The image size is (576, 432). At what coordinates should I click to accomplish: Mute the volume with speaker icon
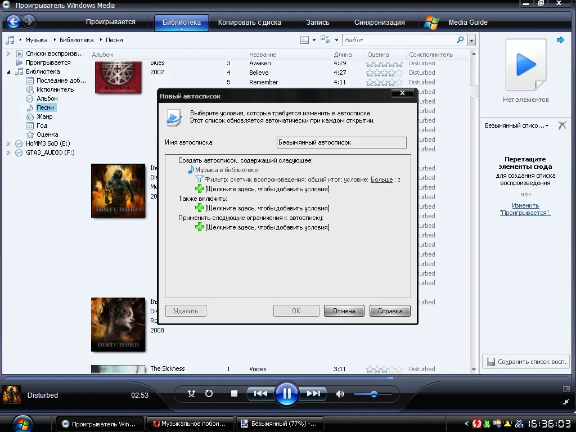pyautogui.click(x=340, y=394)
